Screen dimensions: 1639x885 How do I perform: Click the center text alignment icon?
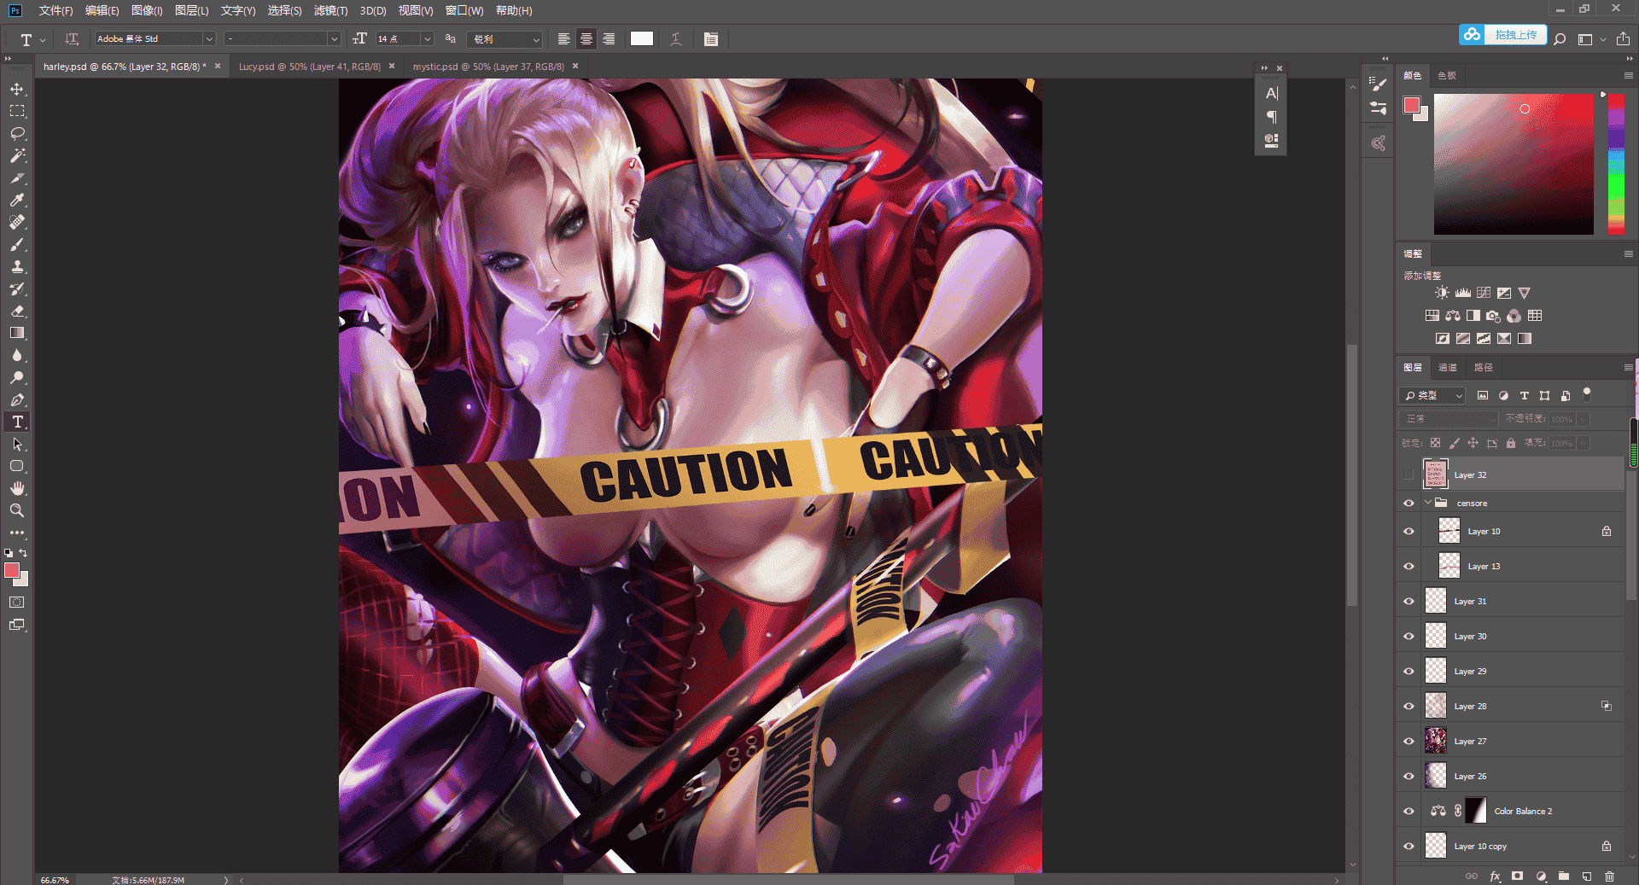tap(586, 38)
